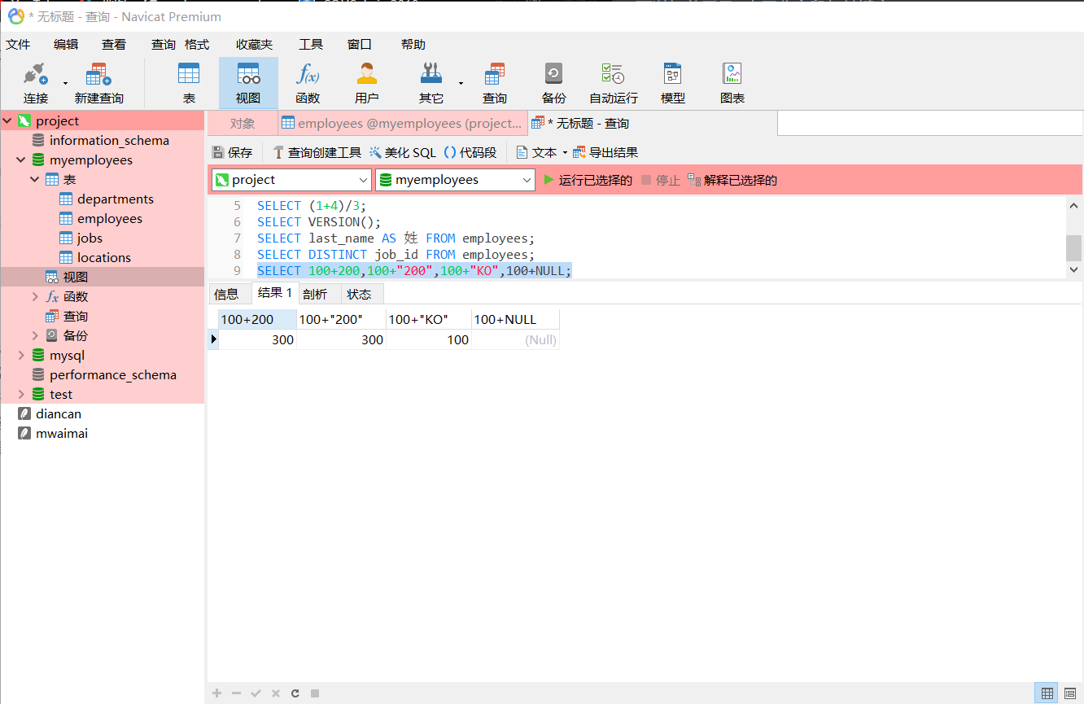The image size is (1084, 704).
Task: Open the Query toolbar icon
Action: (x=495, y=82)
